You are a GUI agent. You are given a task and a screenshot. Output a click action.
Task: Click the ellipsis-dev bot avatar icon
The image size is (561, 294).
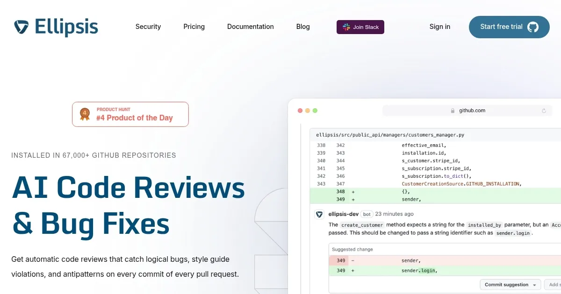(319, 214)
